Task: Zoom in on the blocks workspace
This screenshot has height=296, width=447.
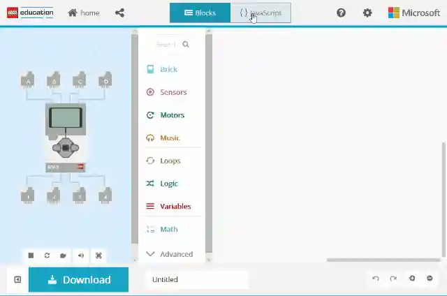Action: (x=412, y=279)
